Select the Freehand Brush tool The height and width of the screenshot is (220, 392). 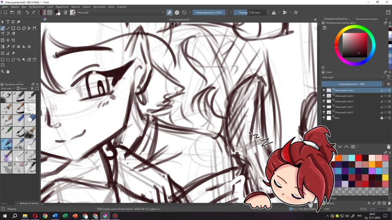point(3,28)
